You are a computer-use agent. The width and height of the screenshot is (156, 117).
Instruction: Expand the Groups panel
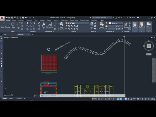(x=127, y=32)
